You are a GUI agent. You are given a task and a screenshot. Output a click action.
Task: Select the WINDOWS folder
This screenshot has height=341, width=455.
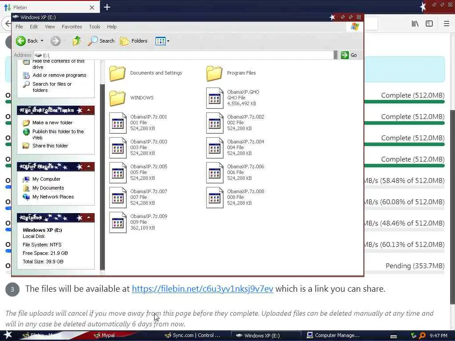click(x=132, y=98)
